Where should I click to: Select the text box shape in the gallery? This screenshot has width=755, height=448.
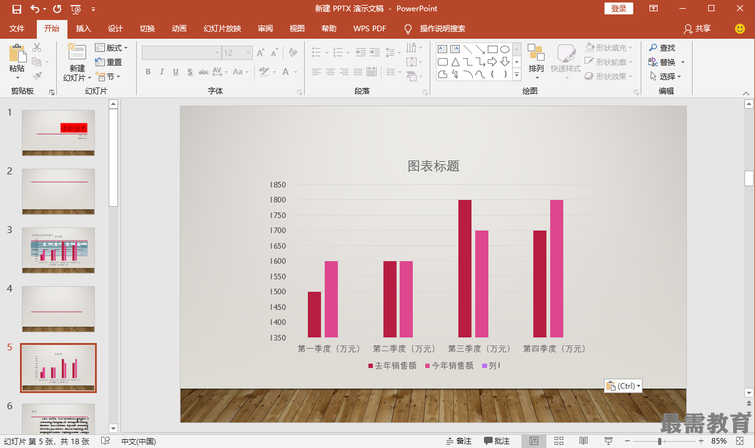(x=442, y=49)
